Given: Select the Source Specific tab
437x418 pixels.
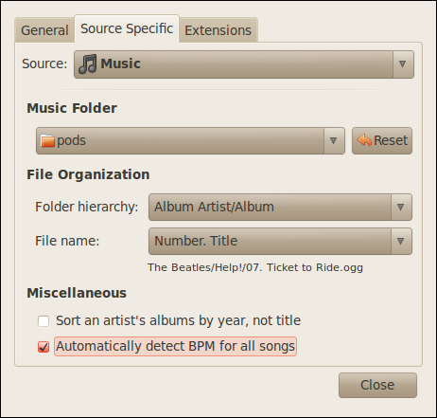Looking at the screenshot, I should 127,28.
